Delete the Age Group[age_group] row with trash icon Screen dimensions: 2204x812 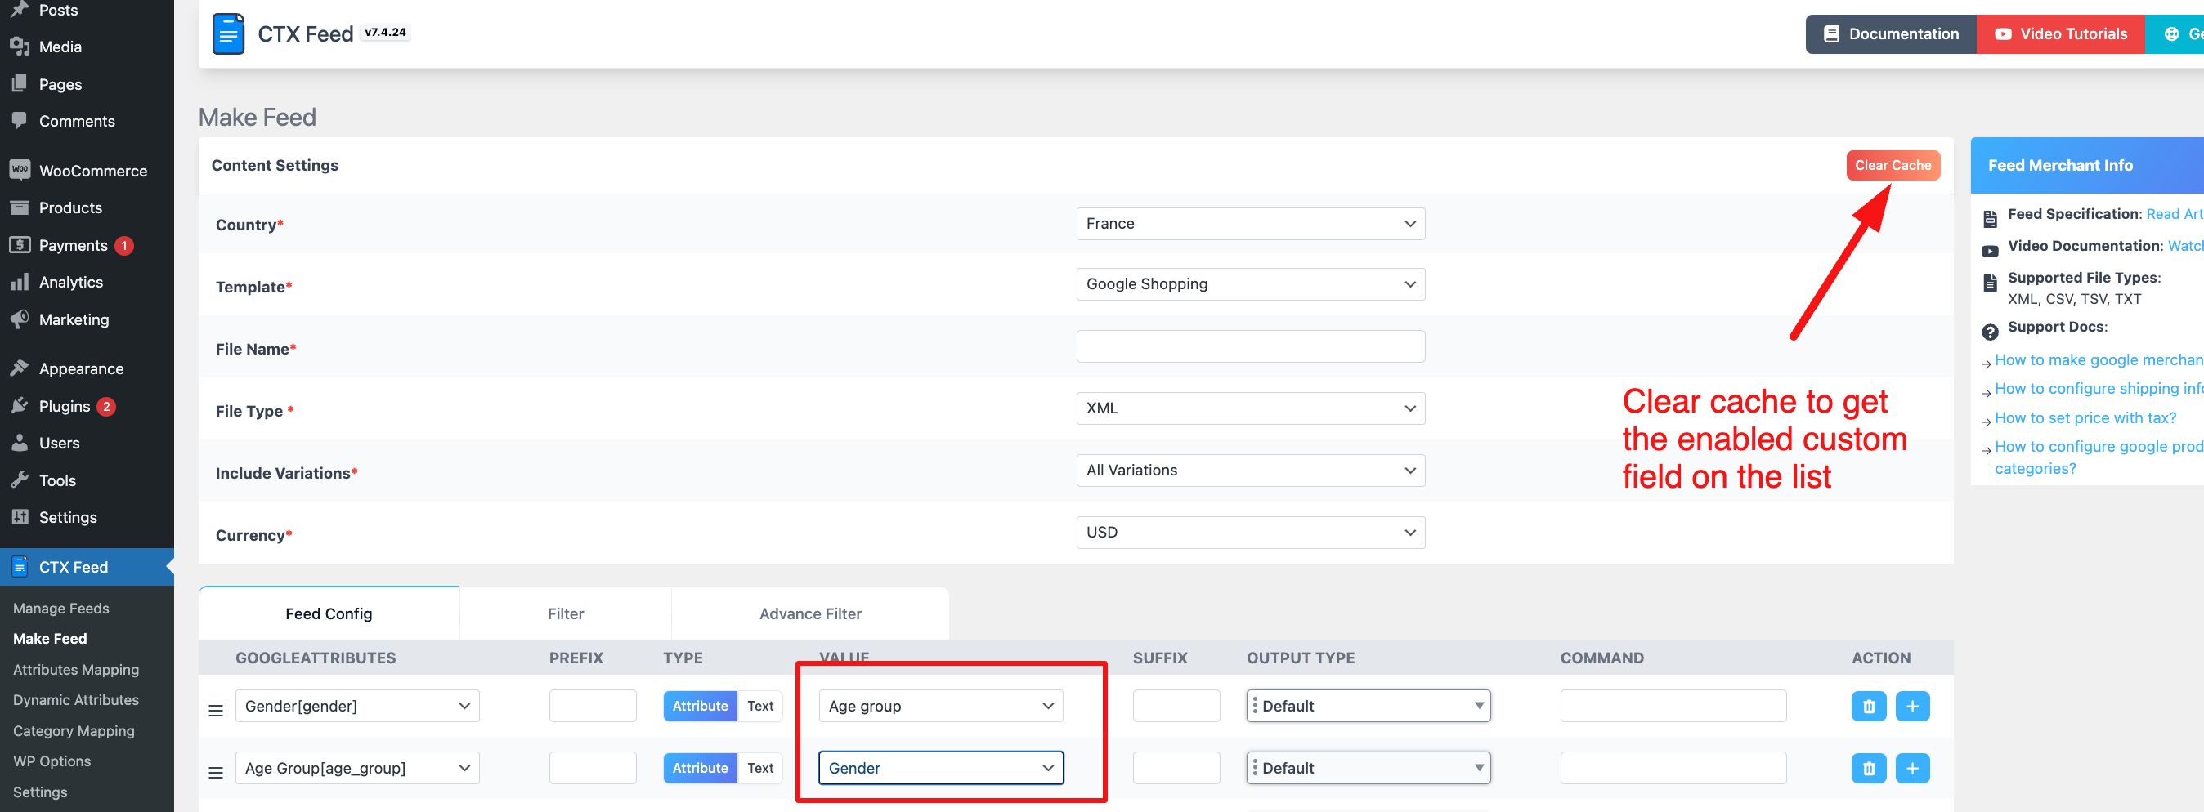click(x=1869, y=769)
